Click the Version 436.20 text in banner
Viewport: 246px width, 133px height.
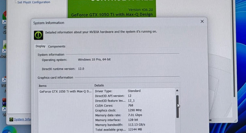[141, 10]
